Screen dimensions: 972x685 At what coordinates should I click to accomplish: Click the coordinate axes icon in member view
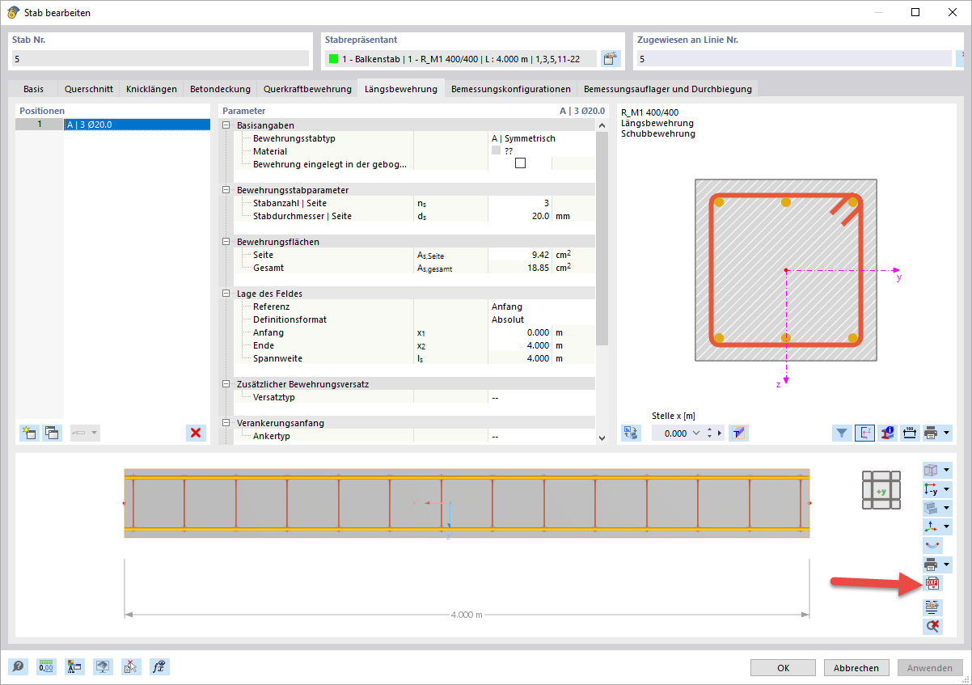[931, 526]
